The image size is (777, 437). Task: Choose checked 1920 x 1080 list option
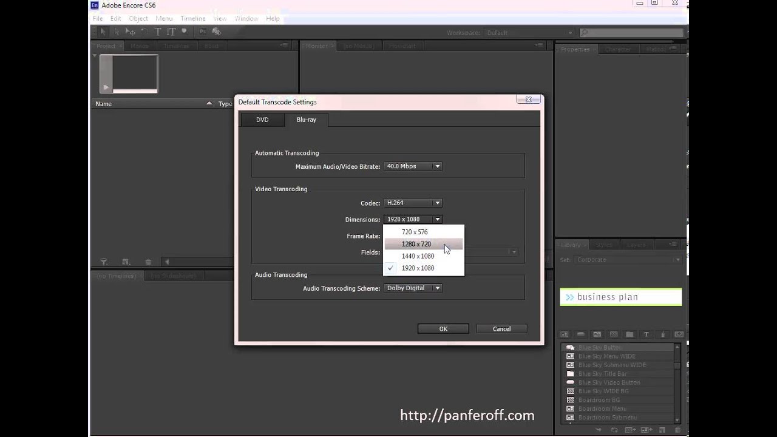tap(424, 268)
